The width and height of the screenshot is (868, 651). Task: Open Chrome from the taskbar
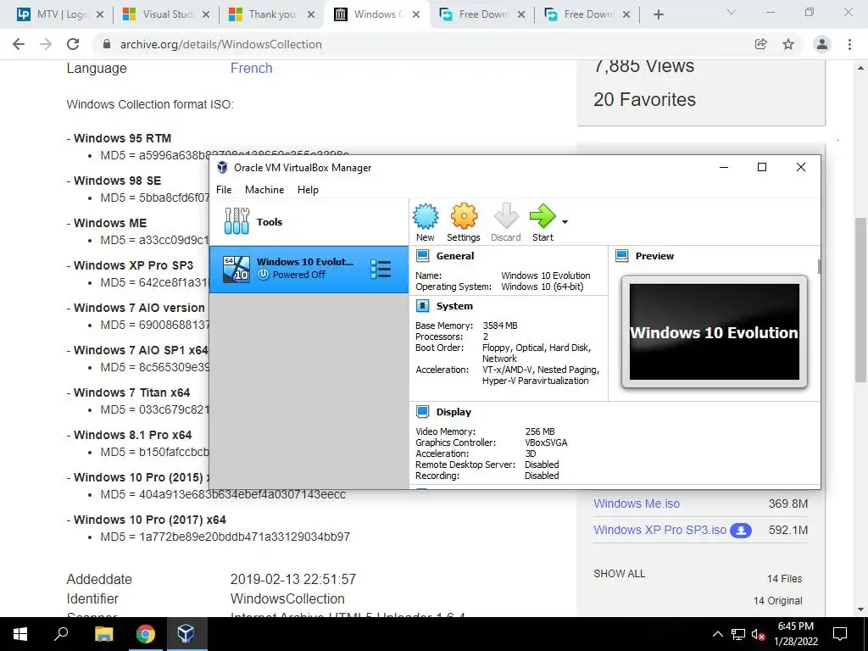click(x=145, y=634)
